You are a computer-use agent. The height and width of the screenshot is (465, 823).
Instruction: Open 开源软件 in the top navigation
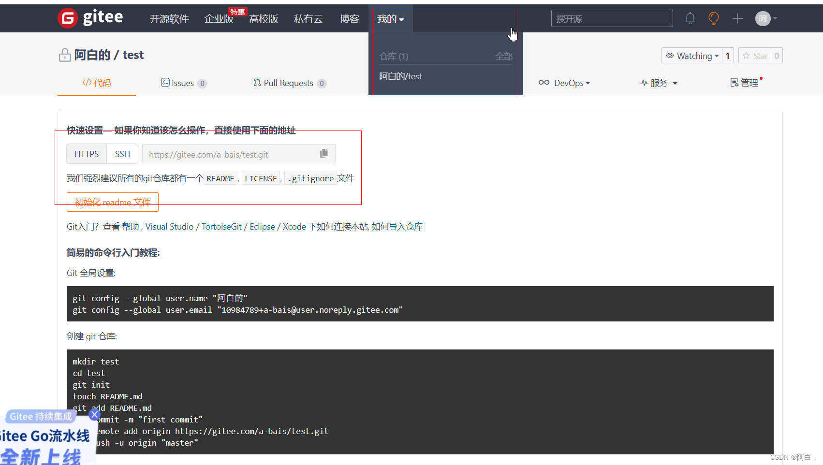[169, 19]
